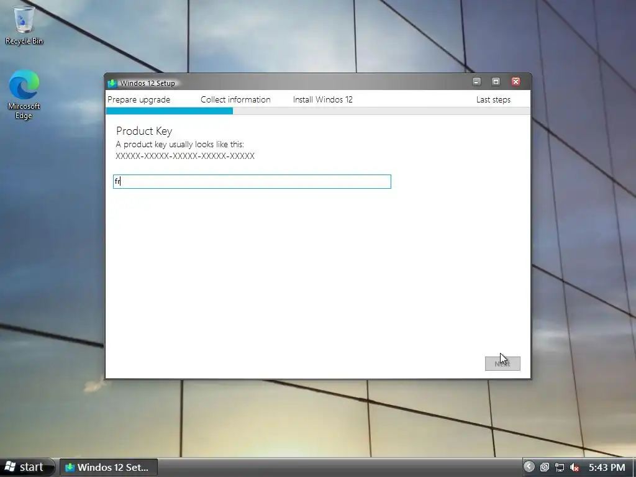Click the Product Key heading
This screenshot has height=477, width=636.
tap(144, 131)
